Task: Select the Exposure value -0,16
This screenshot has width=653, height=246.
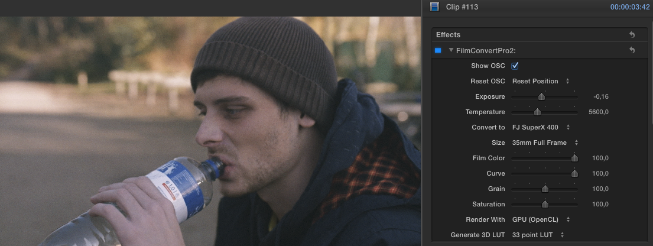Action: click(601, 97)
